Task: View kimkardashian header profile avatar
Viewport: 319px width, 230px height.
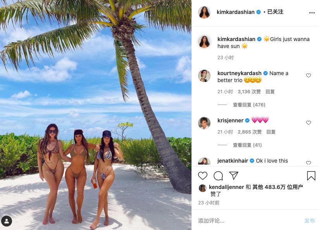Action: tap(204, 12)
